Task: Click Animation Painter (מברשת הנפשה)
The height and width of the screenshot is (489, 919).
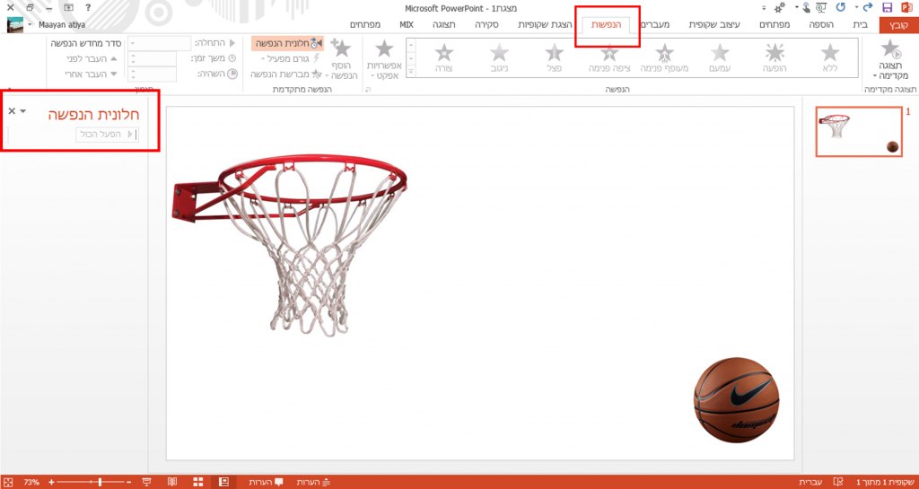Action: [286, 74]
